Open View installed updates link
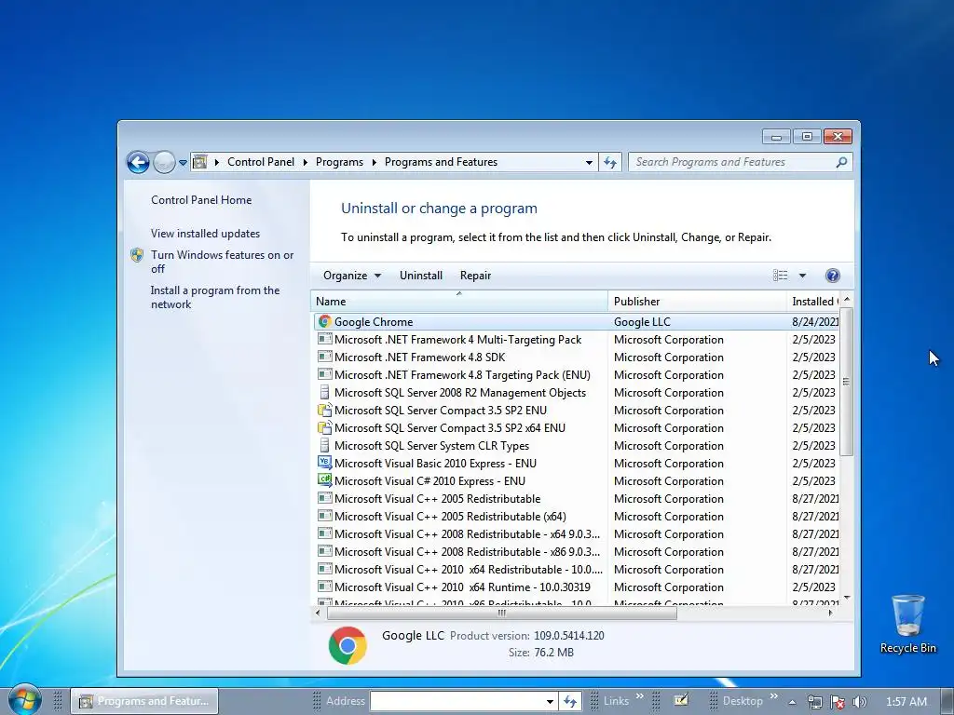 coord(205,234)
